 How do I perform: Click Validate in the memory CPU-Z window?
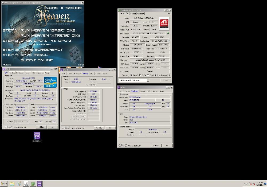99,128
